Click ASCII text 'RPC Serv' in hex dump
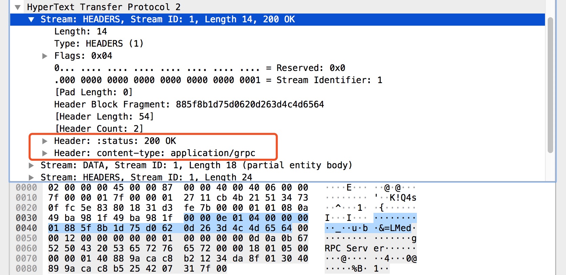The width and height of the screenshot is (566, 275). pos(346,249)
